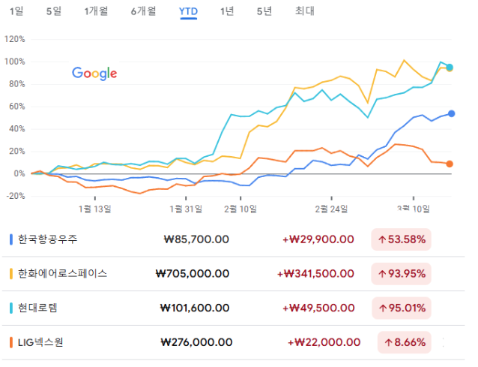The width and height of the screenshot is (478, 367).
Task: Click the +₩49,500.00 change value
Action: (x=318, y=308)
